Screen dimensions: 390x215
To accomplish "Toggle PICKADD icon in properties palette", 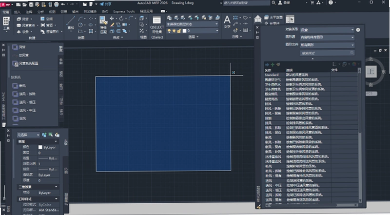I will [44, 135].
